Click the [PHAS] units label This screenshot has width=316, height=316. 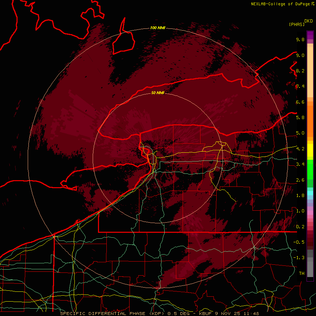297,24
